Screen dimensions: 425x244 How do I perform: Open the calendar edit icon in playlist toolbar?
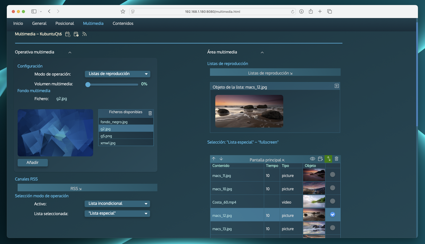click(320, 159)
